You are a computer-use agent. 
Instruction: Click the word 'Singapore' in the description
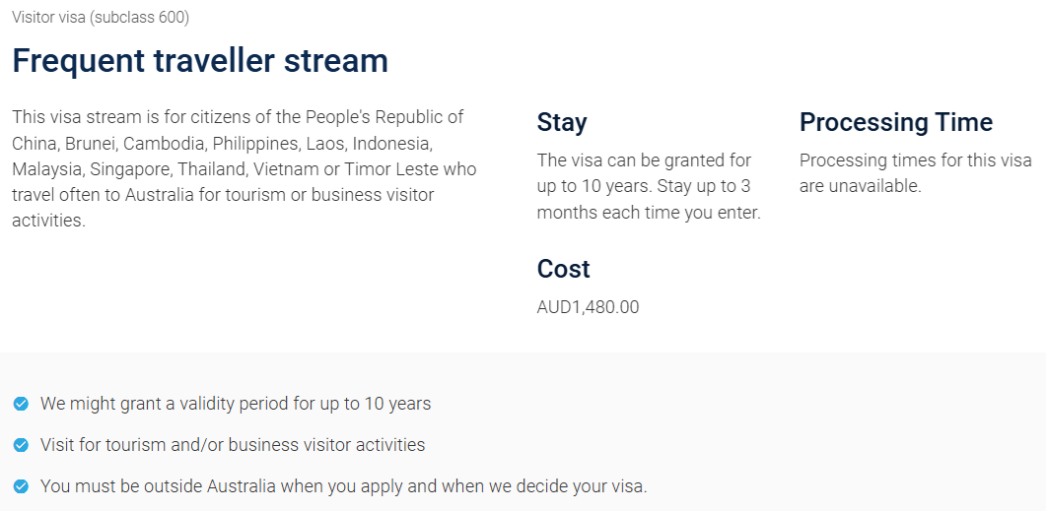pyautogui.click(x=129, y=168)
